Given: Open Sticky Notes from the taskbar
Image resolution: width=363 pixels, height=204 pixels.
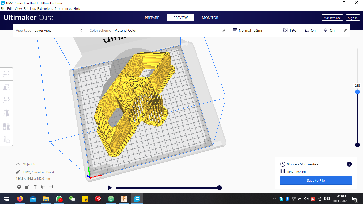Looking at the screenshot, I should tap(85, 199).
